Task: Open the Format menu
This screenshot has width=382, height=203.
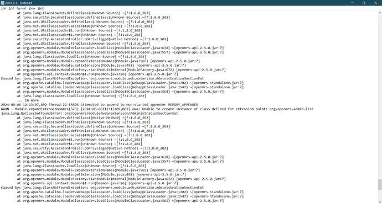Action: coord(21,8)
